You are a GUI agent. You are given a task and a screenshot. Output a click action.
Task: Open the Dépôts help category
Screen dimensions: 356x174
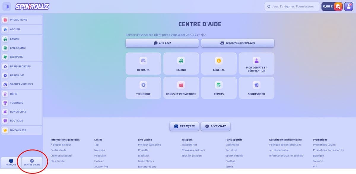[x=219, y=87]
